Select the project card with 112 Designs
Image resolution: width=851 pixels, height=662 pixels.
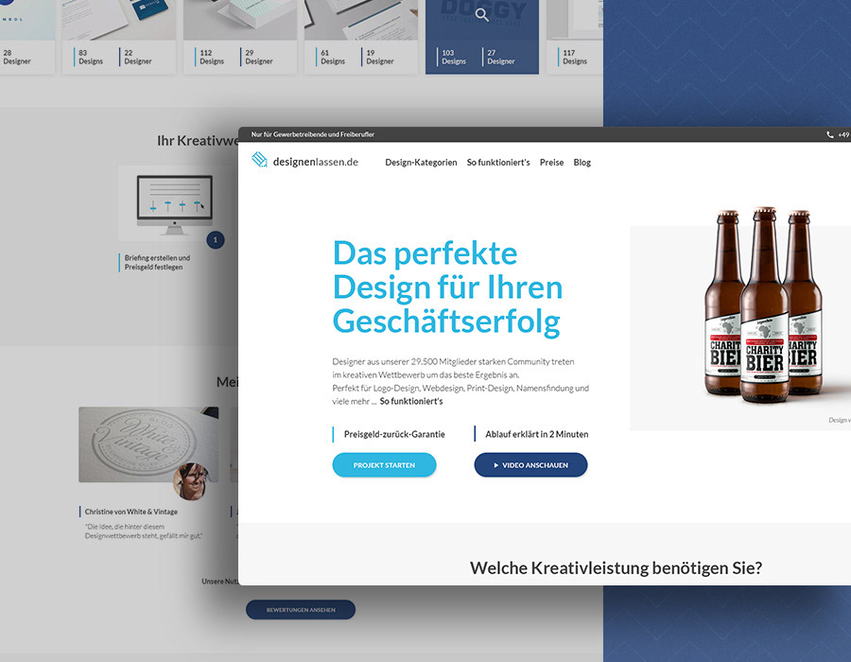coord(240,36)
